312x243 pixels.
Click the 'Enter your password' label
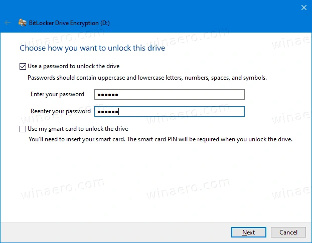(x=57, y=94)
